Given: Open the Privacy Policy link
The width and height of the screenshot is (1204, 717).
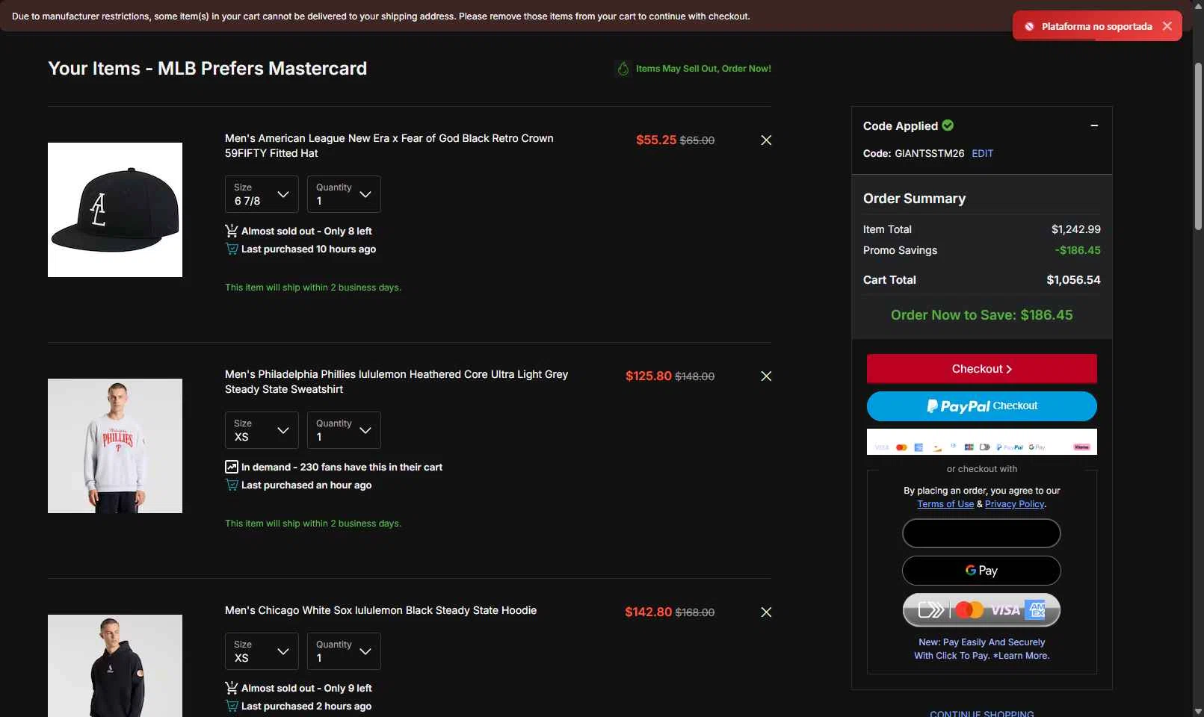Looking at the screenshot, I should click(1014, 504).
